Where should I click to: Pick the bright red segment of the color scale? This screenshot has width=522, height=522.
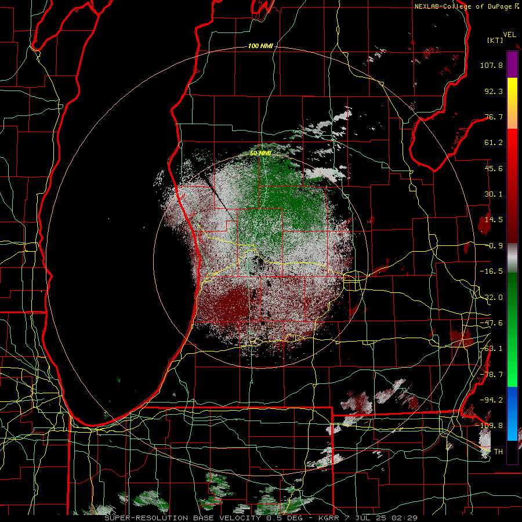click(x=512, y=143)
